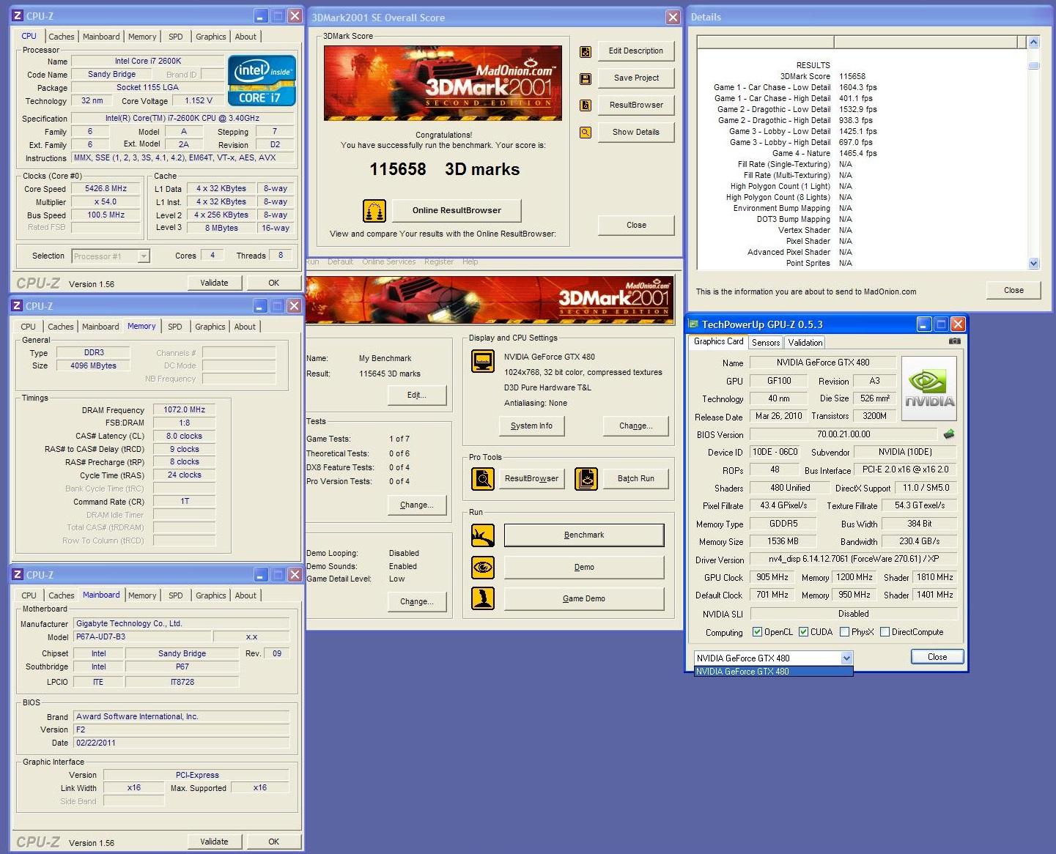Select NVIDIA GeForce GTX 480 in dropdown list
The width and height of the screenshot is (1056, 854).
773,672
